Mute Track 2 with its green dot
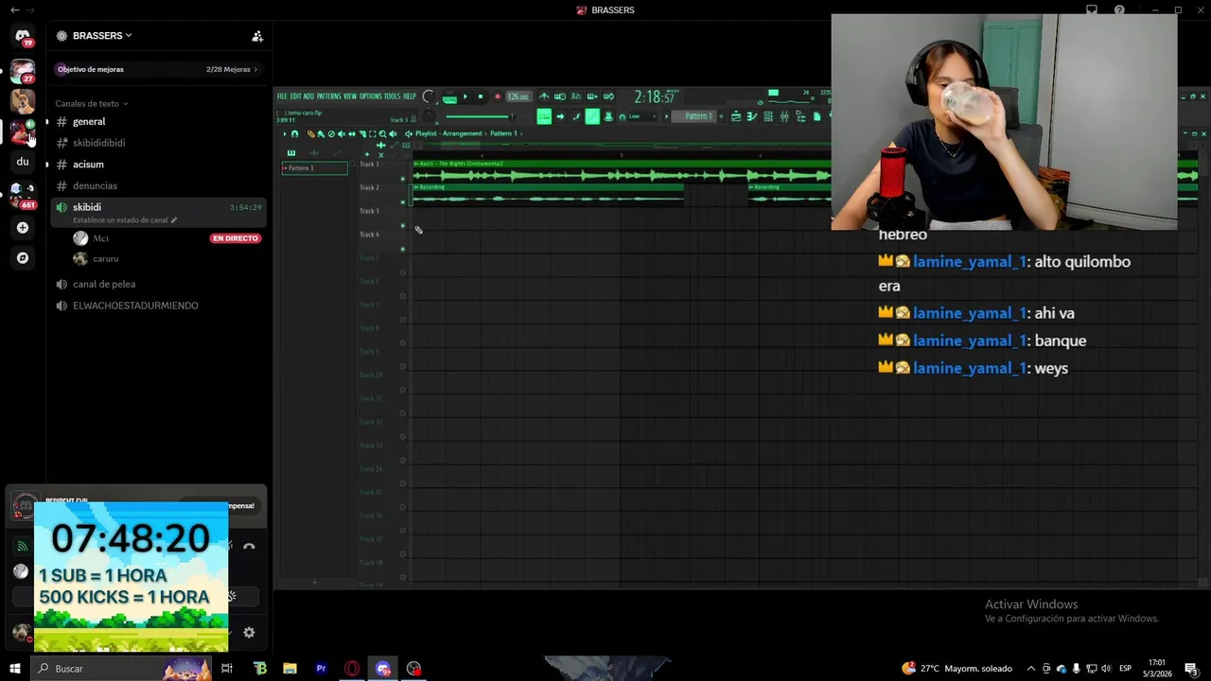 pyautogui.click(x=403, y=202)
